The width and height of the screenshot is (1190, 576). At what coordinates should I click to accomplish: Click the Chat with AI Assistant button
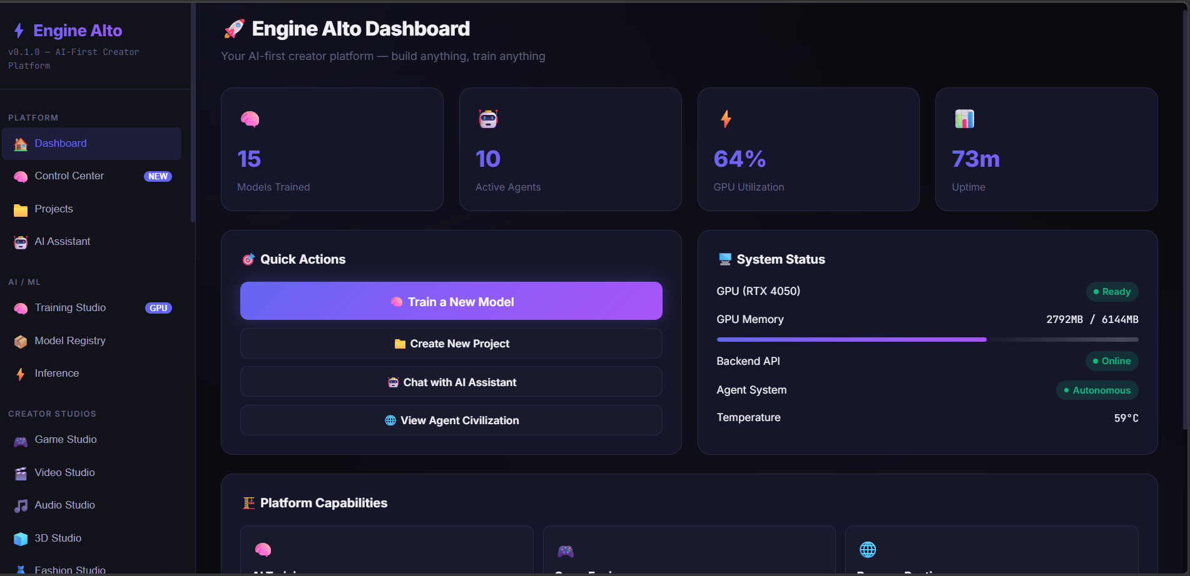[x=450, y=382]
